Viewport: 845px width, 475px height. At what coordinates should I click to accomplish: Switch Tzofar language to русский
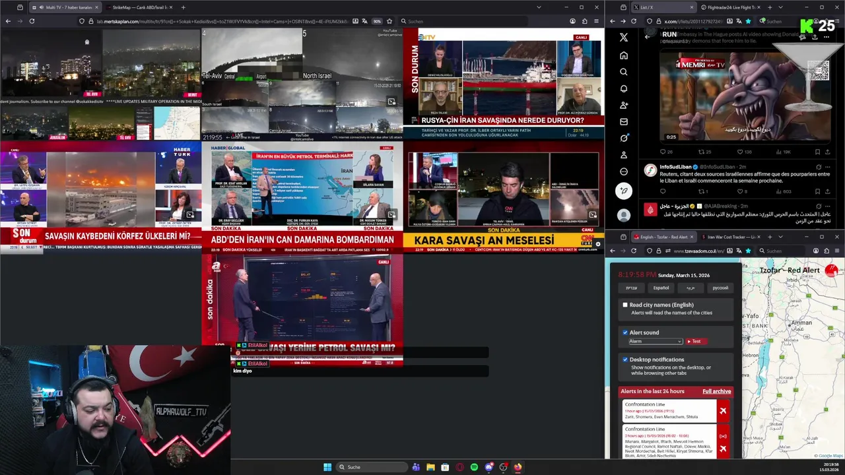pos(720,288)
